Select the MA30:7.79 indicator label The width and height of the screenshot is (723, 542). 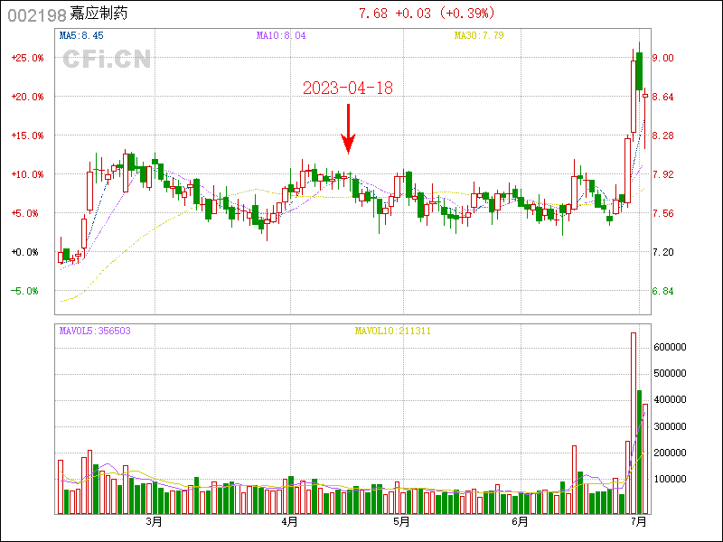pos(479,35)
